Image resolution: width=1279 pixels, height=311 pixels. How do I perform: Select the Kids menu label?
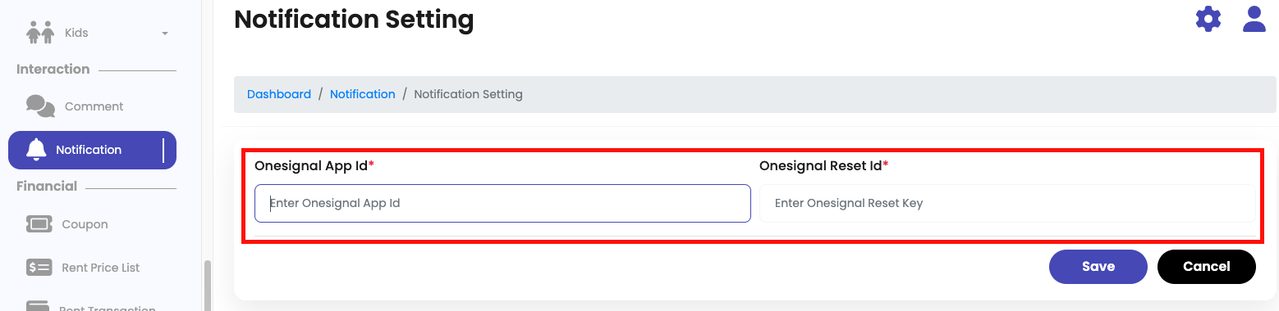76,33
